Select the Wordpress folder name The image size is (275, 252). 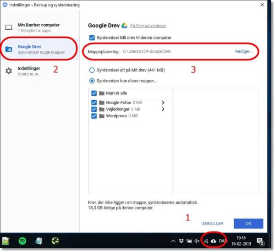click(116, 116)
